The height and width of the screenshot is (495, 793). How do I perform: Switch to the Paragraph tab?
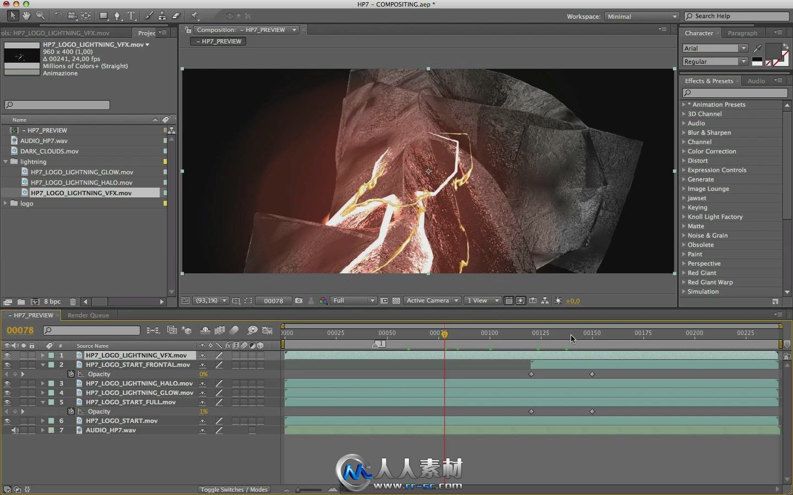(x=742, y=33)
